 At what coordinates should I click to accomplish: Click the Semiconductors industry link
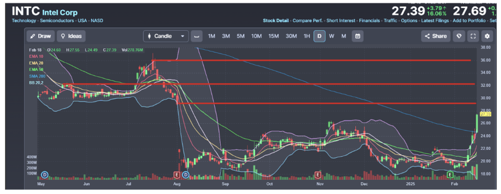pyautogui.click(x=57, y=21)
